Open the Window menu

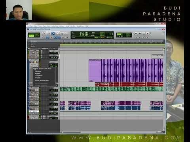pos(73,26)
